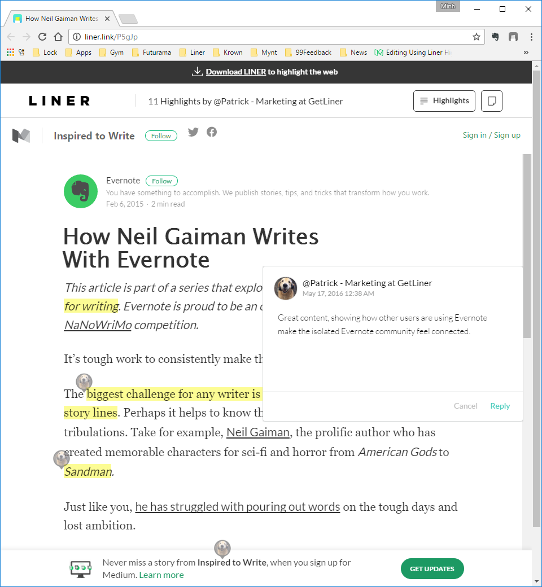
Task: Open the browser home page icon
Action: click(58, 37)
